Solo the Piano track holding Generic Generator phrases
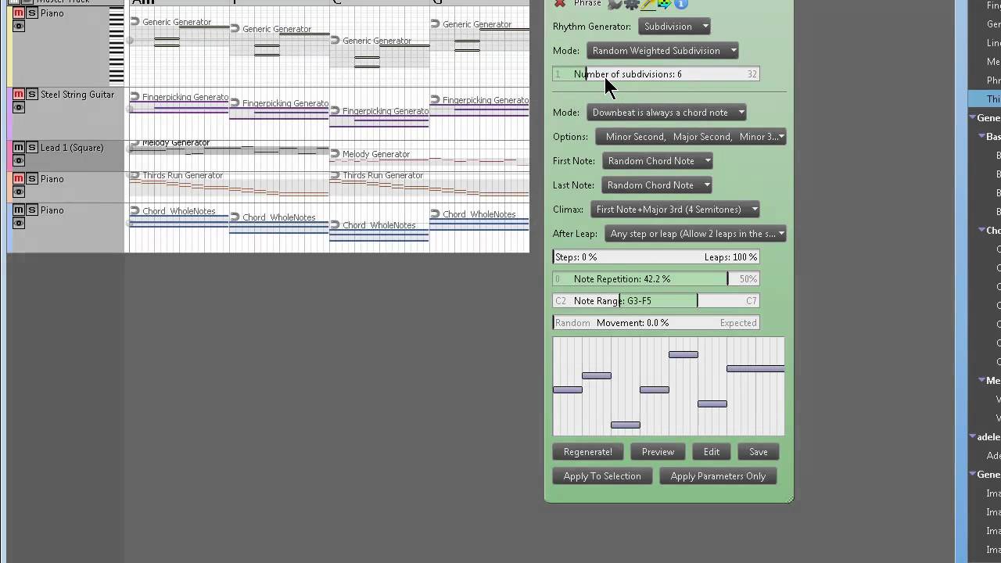This screenshot has height=563, width=1001. pyautogui.click(x=31, y=13)
